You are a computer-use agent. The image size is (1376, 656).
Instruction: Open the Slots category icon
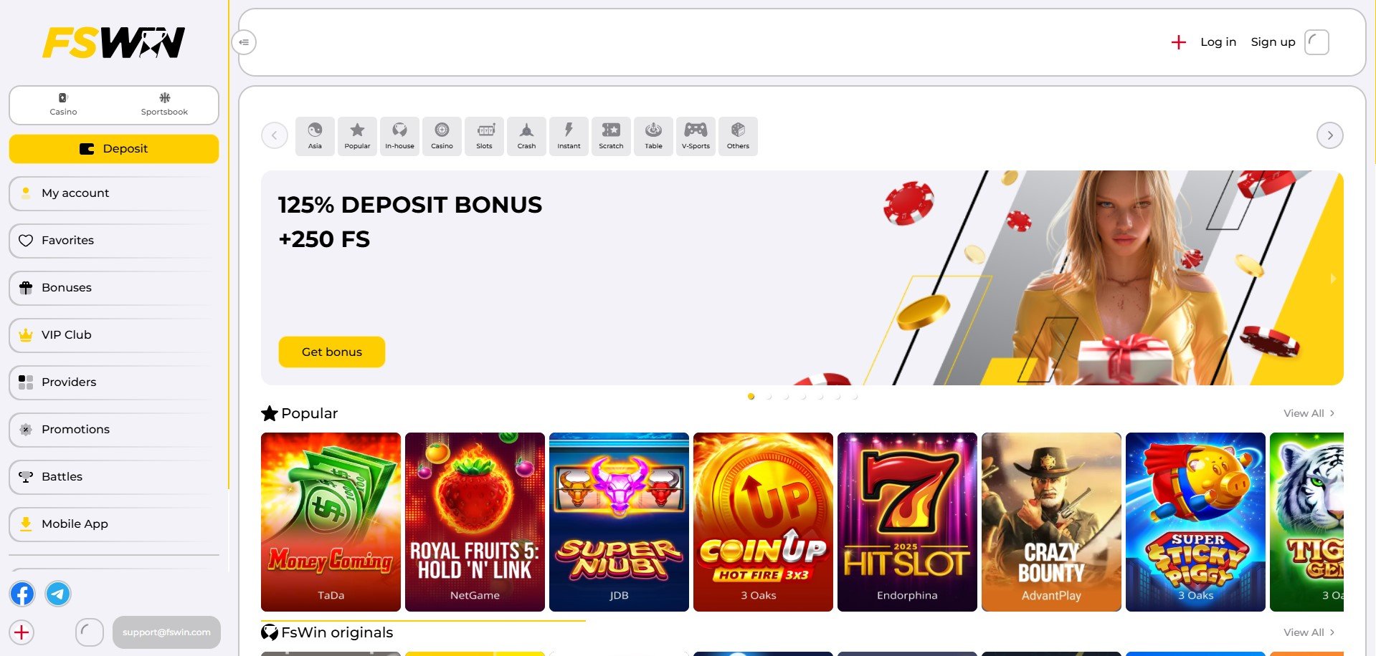coord(484,136)
